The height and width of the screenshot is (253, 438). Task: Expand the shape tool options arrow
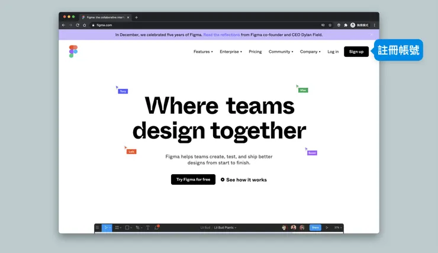click(131, 228)
